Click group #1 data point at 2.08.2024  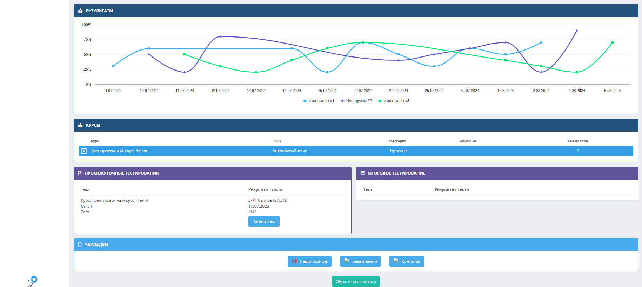tap(541, 42)
